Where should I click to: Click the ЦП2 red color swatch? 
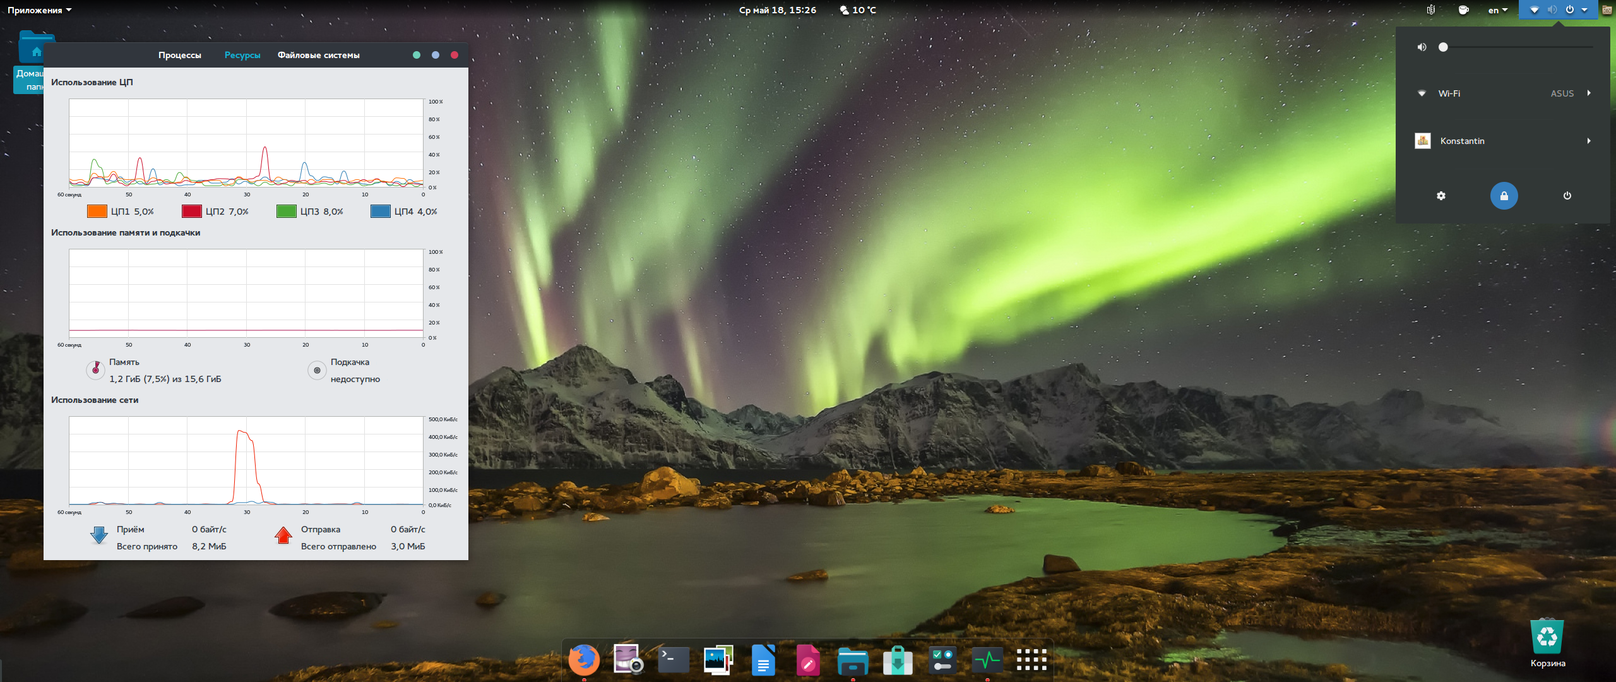(191, 212)
